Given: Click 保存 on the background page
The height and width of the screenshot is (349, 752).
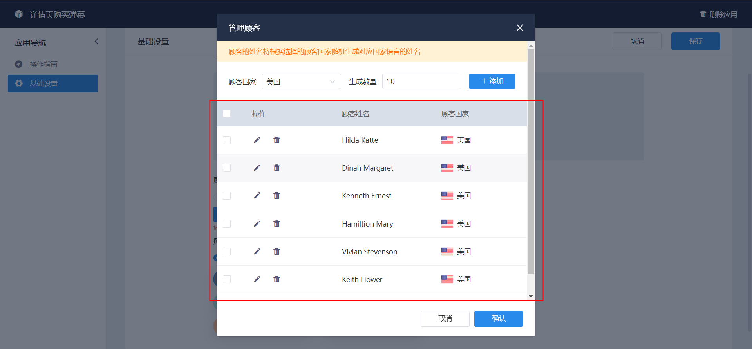Looking at the screenshot, I should [696, 41].
